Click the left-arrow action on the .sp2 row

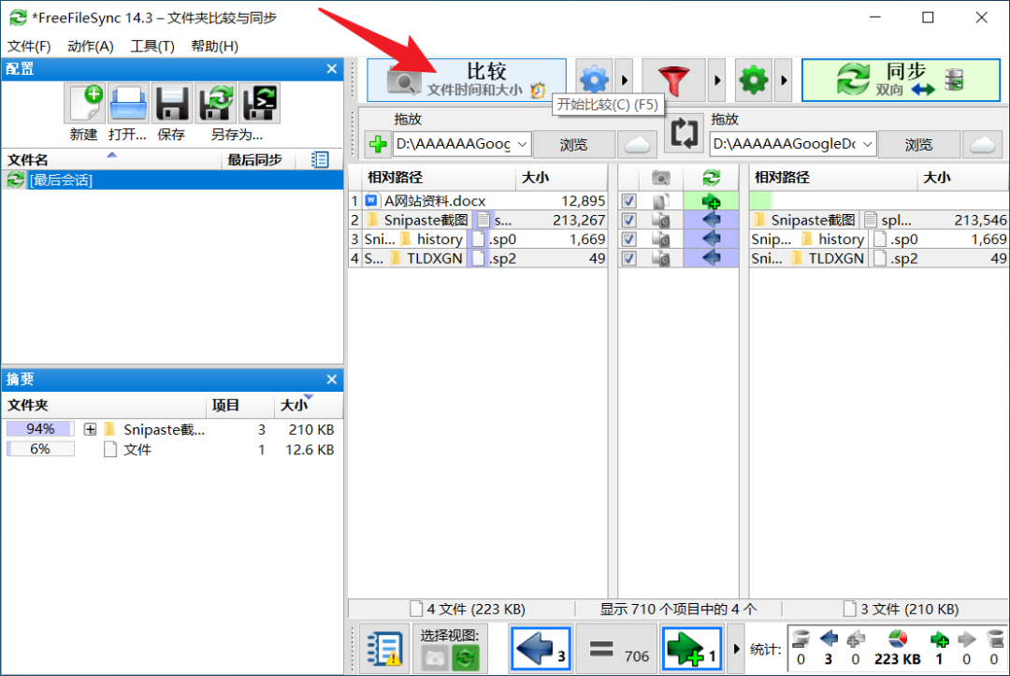[x=711, y=258]
